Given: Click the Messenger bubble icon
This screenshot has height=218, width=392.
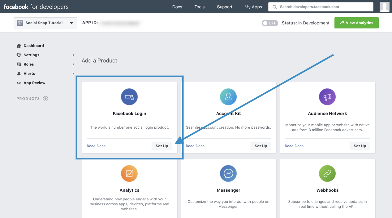Looking at the screenshot, I should tap(228, 173).
